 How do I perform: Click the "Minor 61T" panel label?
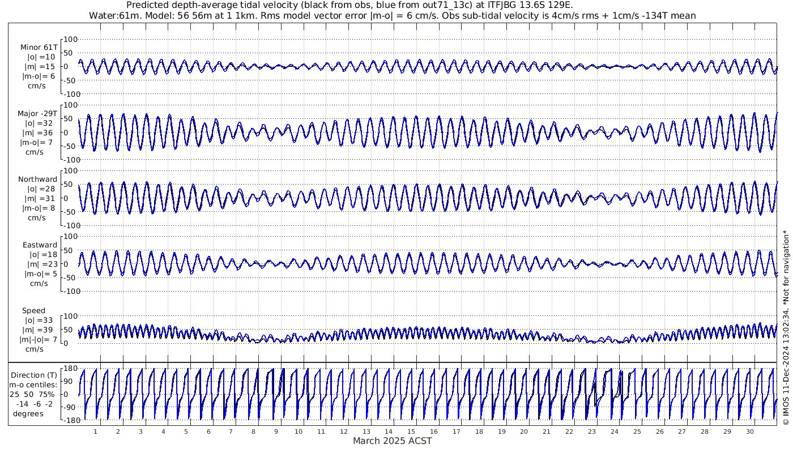pos(39,48)
